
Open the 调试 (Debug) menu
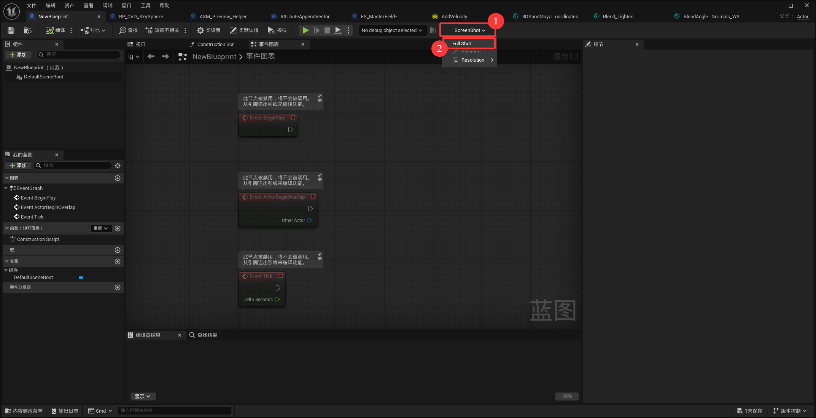click(x=108, y=5)
